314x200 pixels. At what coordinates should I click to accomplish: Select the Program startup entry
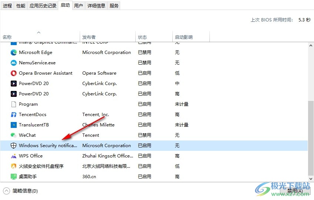pyautogui.click(x=28, y=104)
